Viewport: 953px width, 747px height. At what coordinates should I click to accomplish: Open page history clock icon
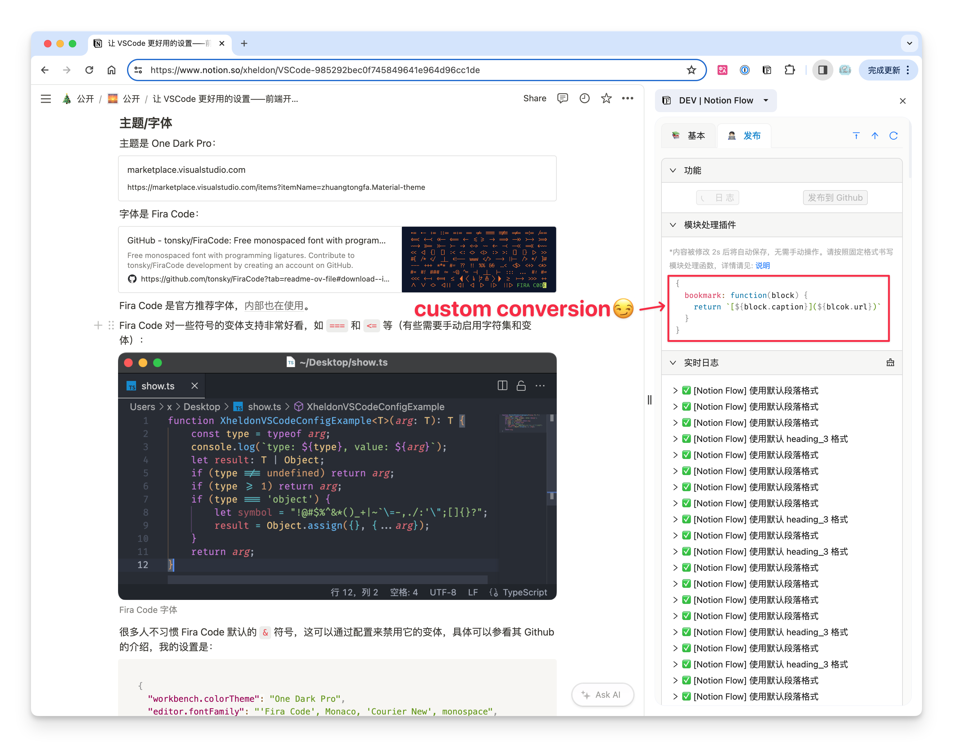[584, 98]
